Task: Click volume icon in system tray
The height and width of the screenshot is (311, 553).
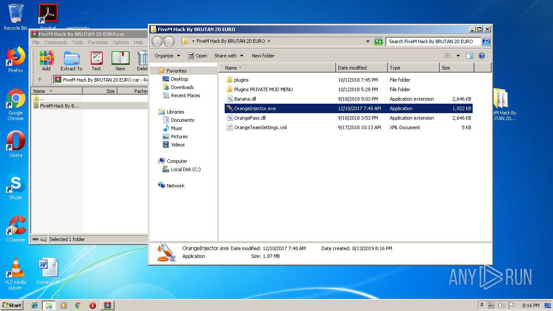Action: 502,305
